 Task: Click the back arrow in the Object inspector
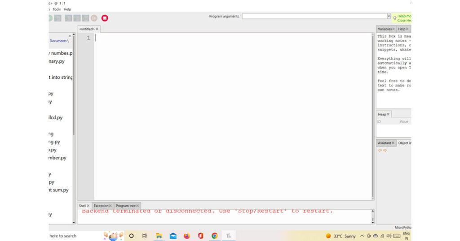point(380,151)
